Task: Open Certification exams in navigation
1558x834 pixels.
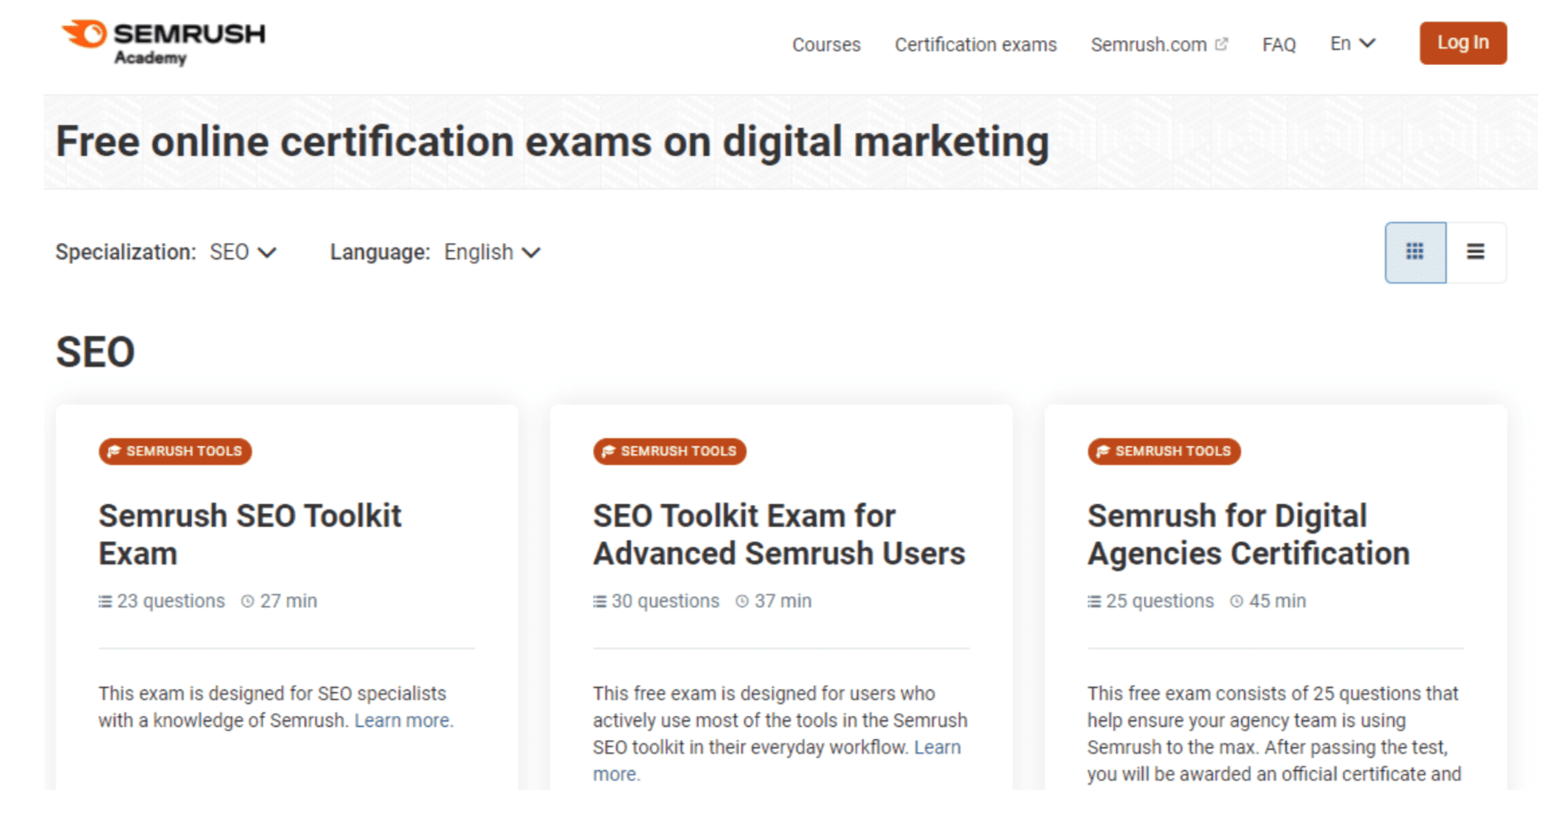Action: 976,44
